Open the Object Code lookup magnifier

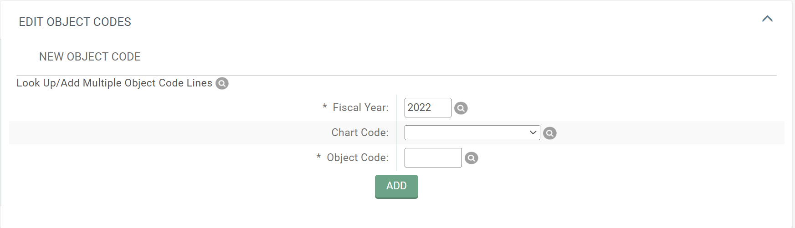[472, 158]
